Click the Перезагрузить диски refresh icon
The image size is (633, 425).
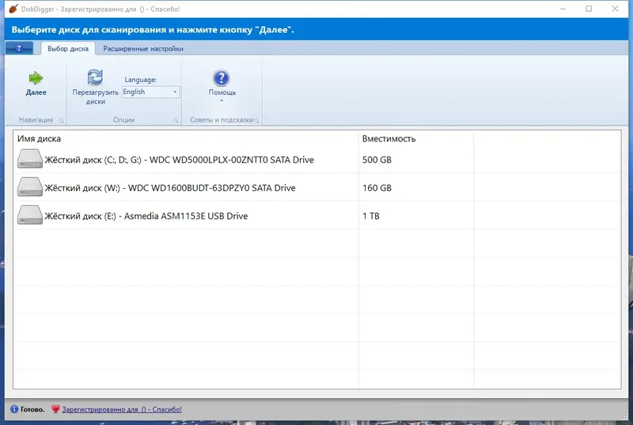point(95,77)
